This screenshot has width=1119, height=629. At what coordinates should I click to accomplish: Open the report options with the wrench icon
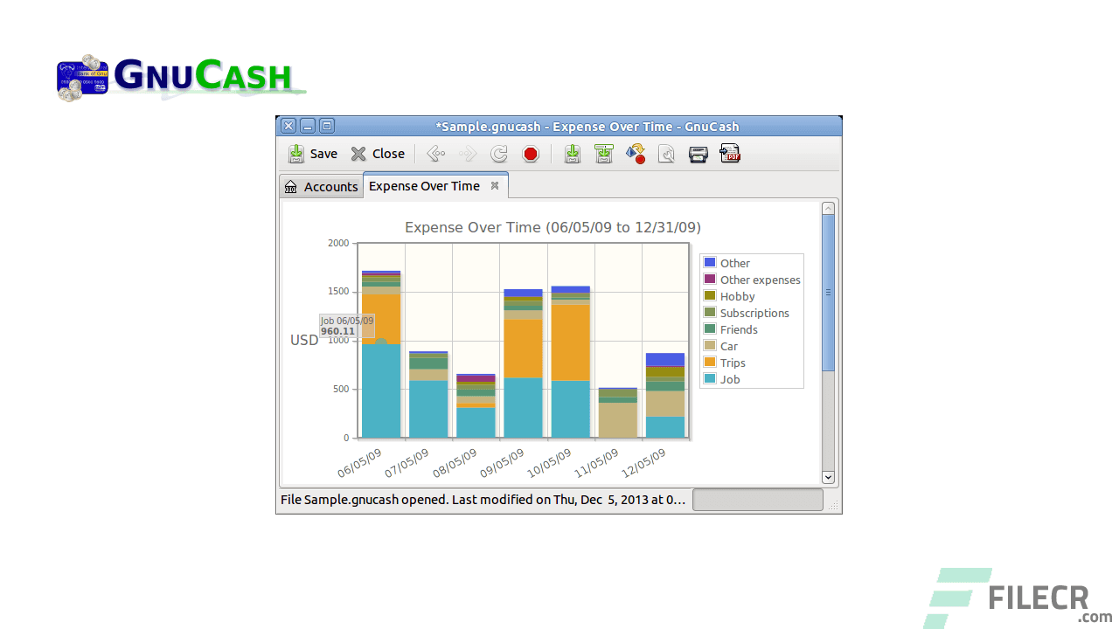point(666,154)
